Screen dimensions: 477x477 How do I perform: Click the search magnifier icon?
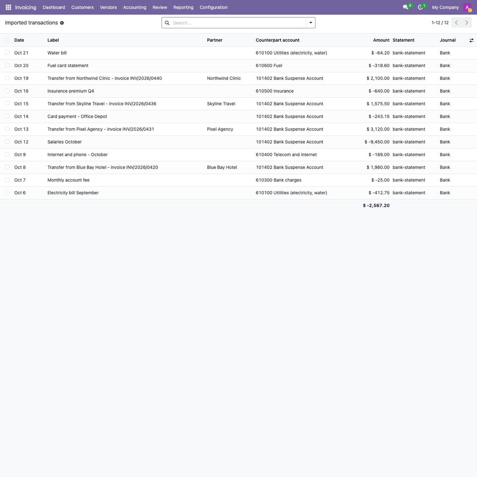pyautogui.click(x=167, y=23)
